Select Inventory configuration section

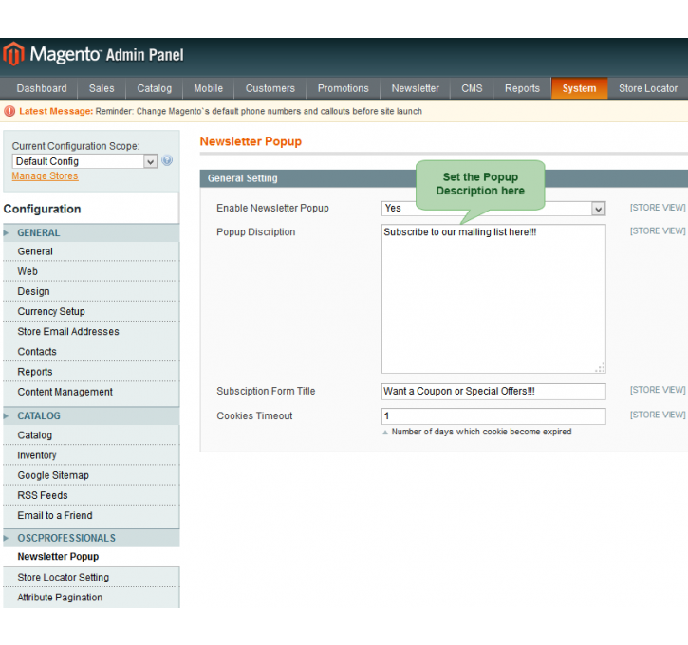pyautogui.click(x=91, y=455)
